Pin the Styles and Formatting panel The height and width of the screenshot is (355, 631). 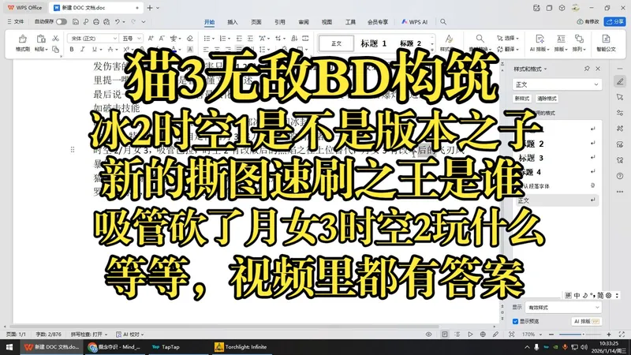(587, 69)
